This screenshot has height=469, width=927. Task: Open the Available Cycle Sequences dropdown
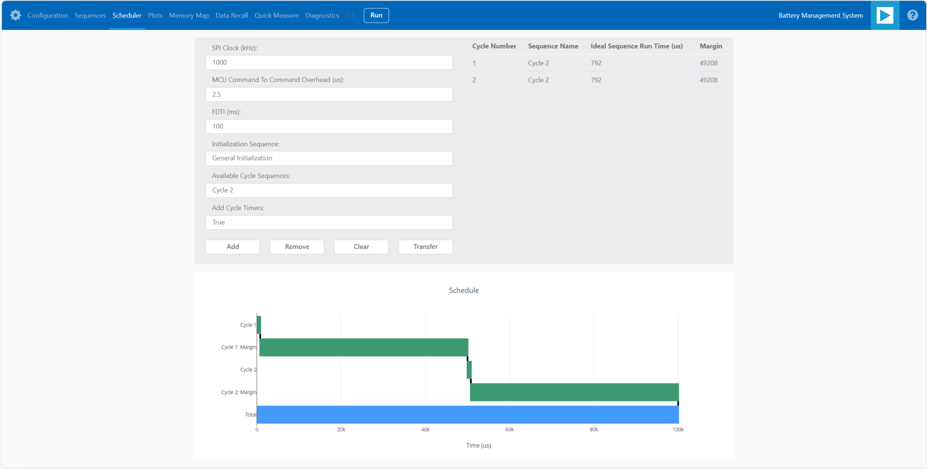click(x=329, y=190)
